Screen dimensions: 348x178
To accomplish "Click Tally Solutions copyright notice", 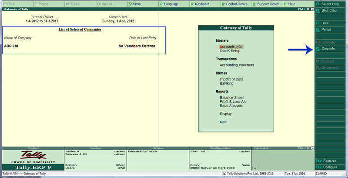I will tap(248, 174).
